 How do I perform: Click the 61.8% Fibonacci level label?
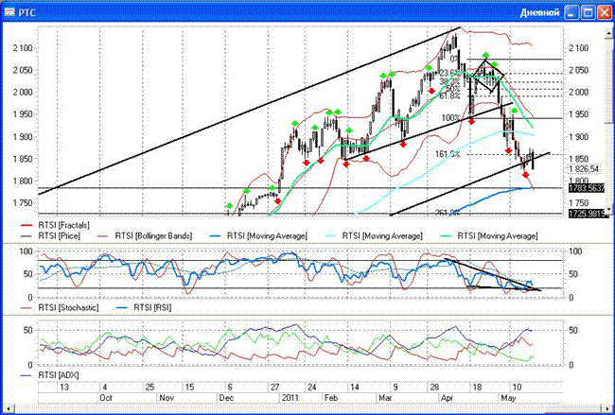(x=450, y=95)
